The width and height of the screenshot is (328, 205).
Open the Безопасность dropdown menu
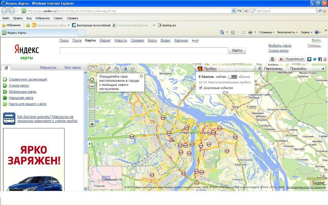pos(287,33)
